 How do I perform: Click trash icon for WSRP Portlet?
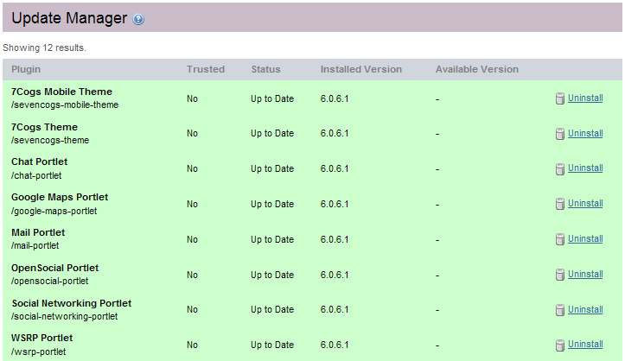pyautogui.click(x=560, y=345)
